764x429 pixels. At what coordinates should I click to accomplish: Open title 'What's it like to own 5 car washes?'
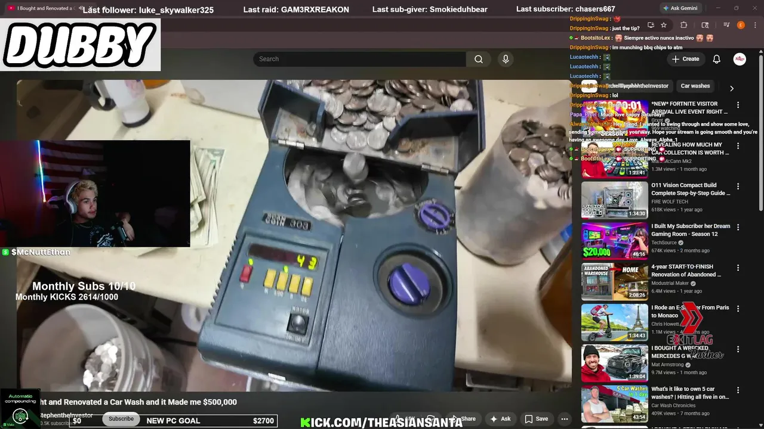[x=690, y=393]
